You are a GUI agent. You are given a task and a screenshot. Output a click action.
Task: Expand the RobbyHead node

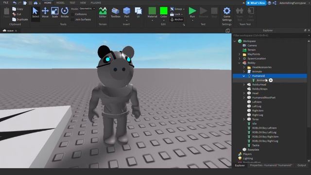pyautogui.click(x=244, y=85)
